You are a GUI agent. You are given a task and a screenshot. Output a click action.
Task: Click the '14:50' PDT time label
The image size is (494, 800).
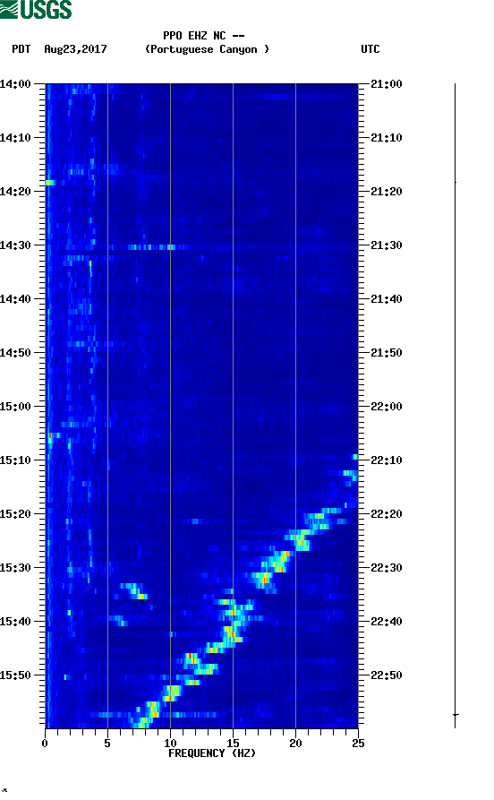(15, 353)
